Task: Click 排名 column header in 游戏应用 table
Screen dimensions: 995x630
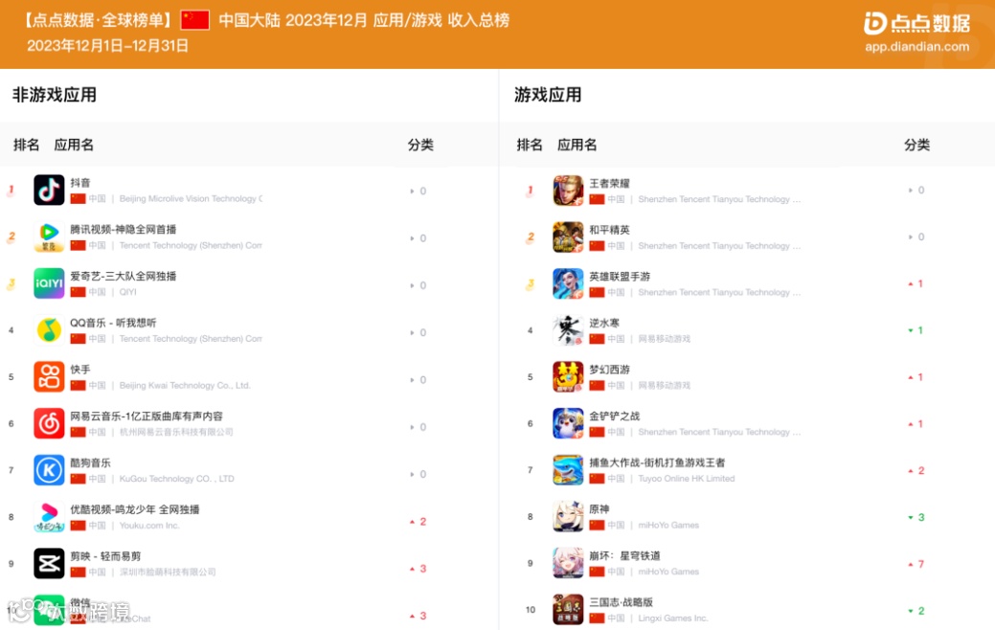Action: tap(530, 145)
